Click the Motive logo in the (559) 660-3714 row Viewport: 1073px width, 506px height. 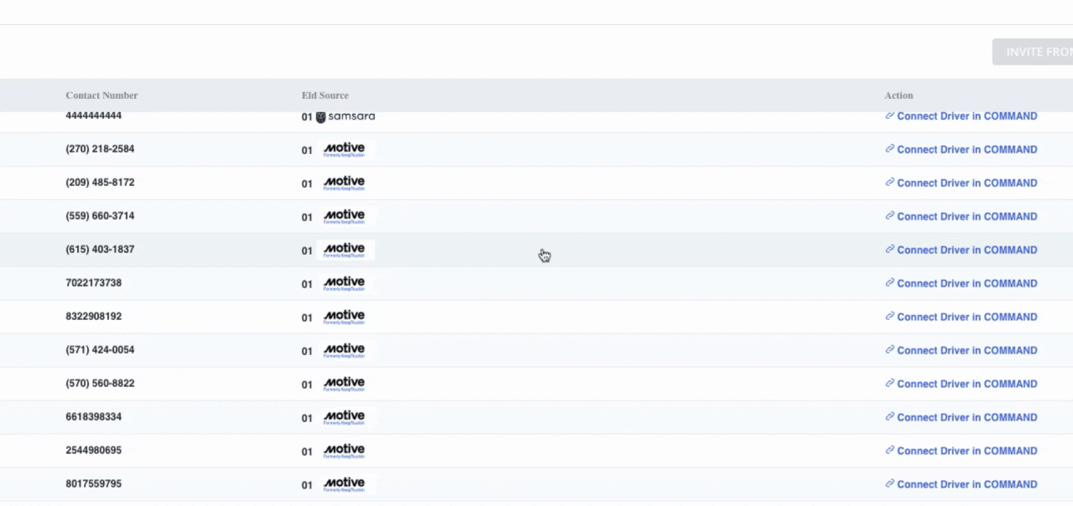[345, 216]
